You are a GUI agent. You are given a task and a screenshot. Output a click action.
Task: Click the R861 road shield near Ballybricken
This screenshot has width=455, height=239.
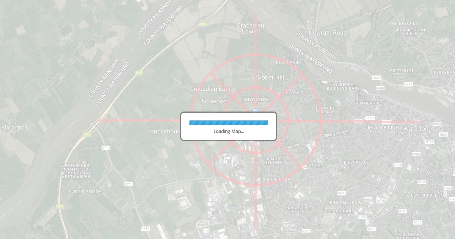370,118
